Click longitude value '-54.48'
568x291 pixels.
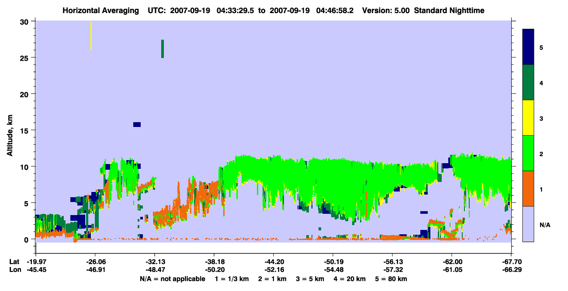click(x=333, y=270)
